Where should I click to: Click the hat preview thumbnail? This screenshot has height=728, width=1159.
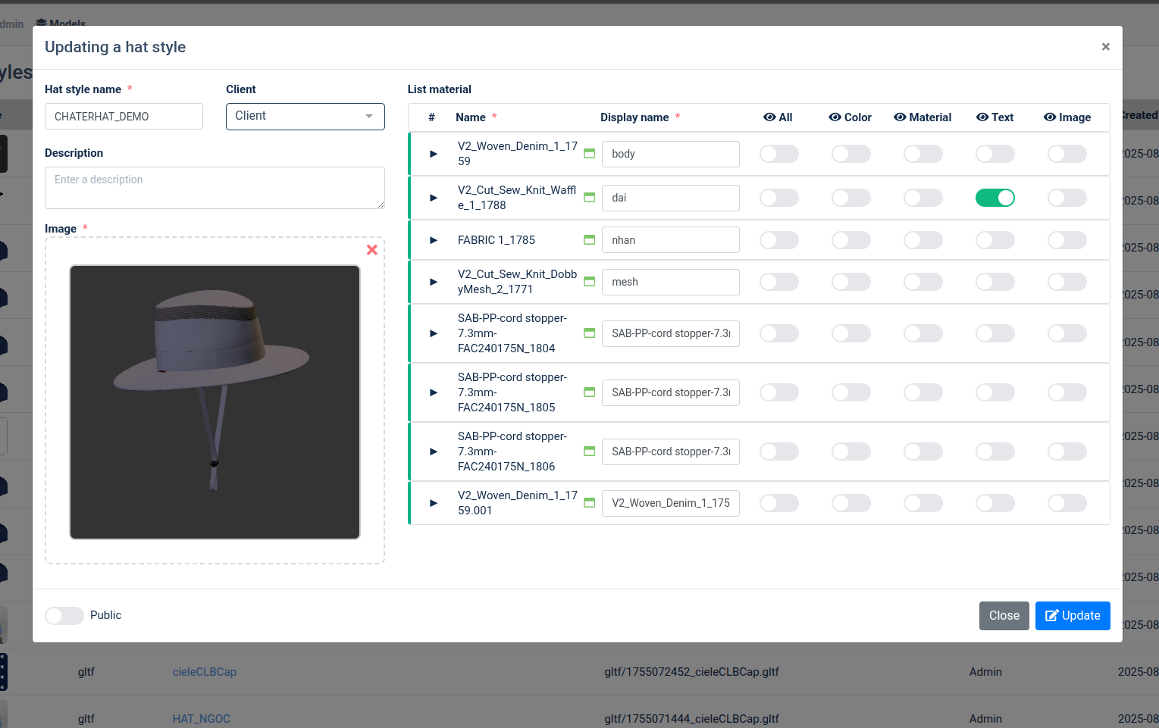tap(215, 401)
